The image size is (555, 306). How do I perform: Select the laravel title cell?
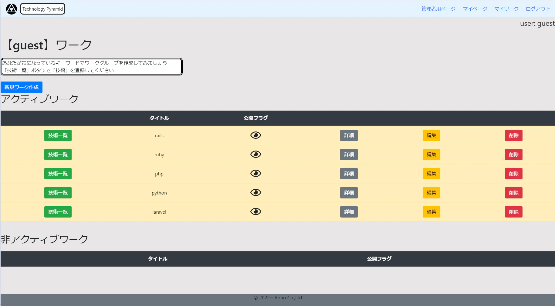click(x=159, y=212)
